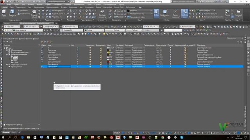Open Google Chrome from the taskbar
This screenshot has width=250, height=140.
tap(162, 137)
